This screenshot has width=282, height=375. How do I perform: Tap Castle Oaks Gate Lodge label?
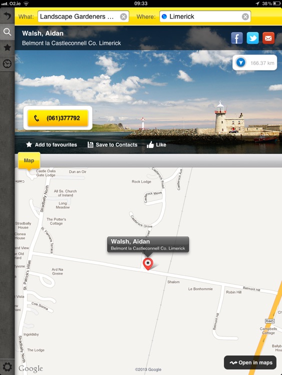[46, 173]
